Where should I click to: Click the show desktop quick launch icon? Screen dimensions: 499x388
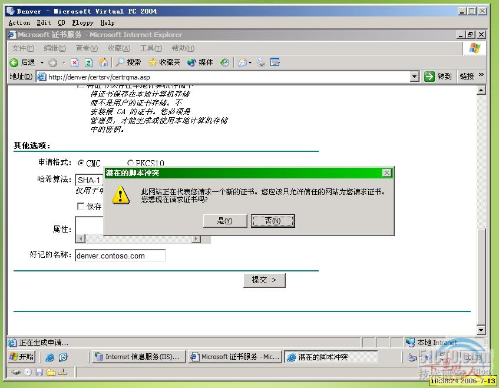(63, 357)
